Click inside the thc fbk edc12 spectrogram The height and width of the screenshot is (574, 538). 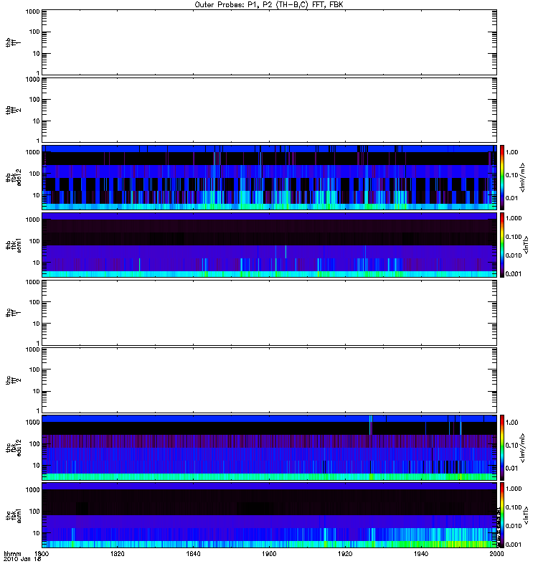pos(269,448)
